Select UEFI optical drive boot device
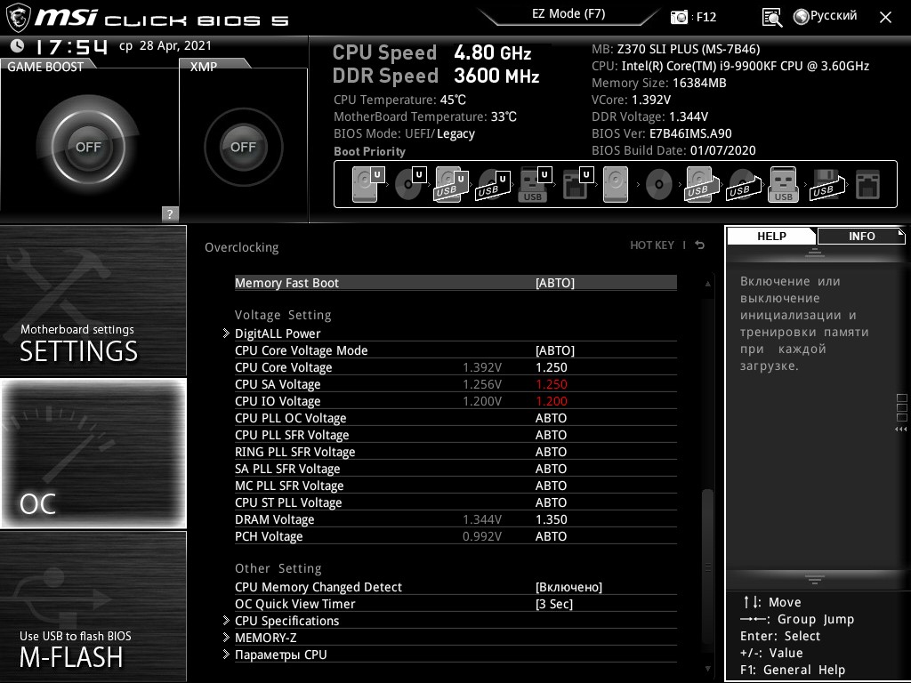 410,184
